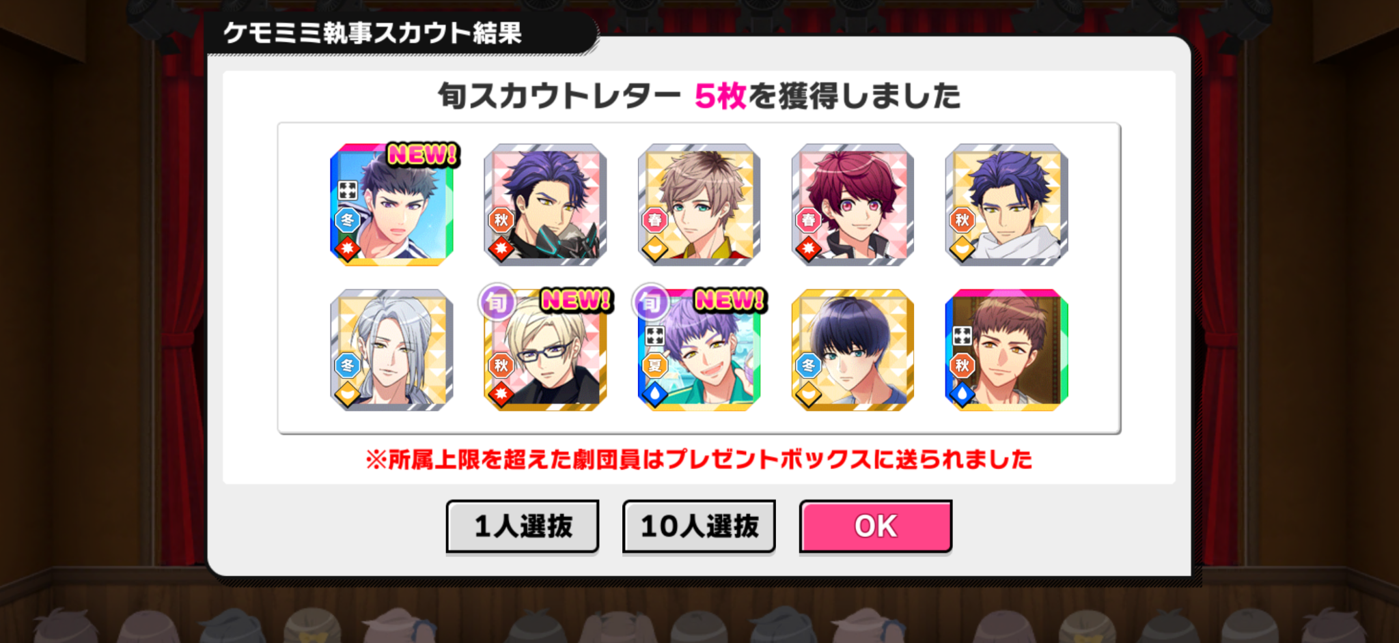The image size is (1399, 643).
Task: Open the purple-haired autumn card with white scarf
Action: point(1006,204)
